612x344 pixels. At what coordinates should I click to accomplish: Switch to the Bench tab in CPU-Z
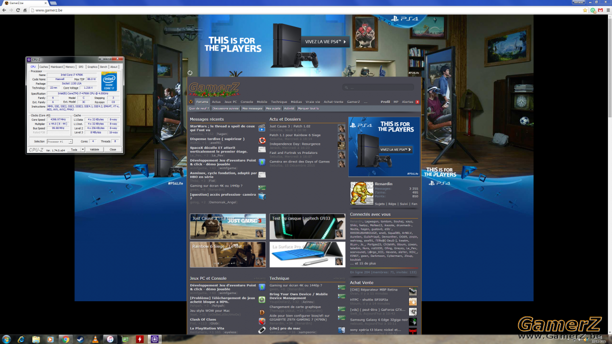104,67
